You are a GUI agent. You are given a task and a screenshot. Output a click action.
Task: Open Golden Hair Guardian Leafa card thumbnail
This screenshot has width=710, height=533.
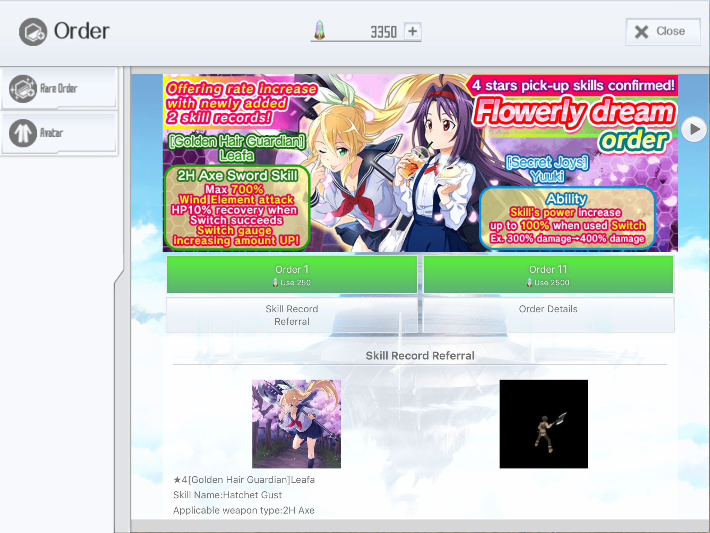pos(297,424)
